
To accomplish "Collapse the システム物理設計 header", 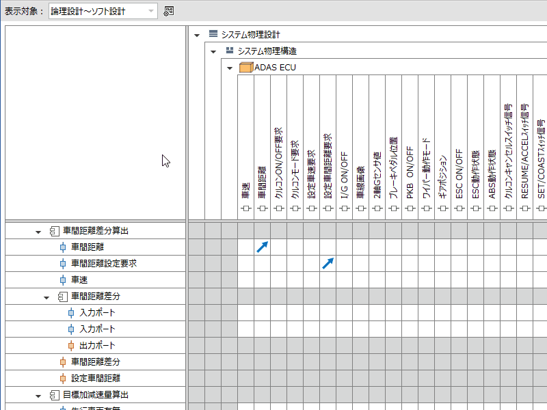I will coord(198,34).
